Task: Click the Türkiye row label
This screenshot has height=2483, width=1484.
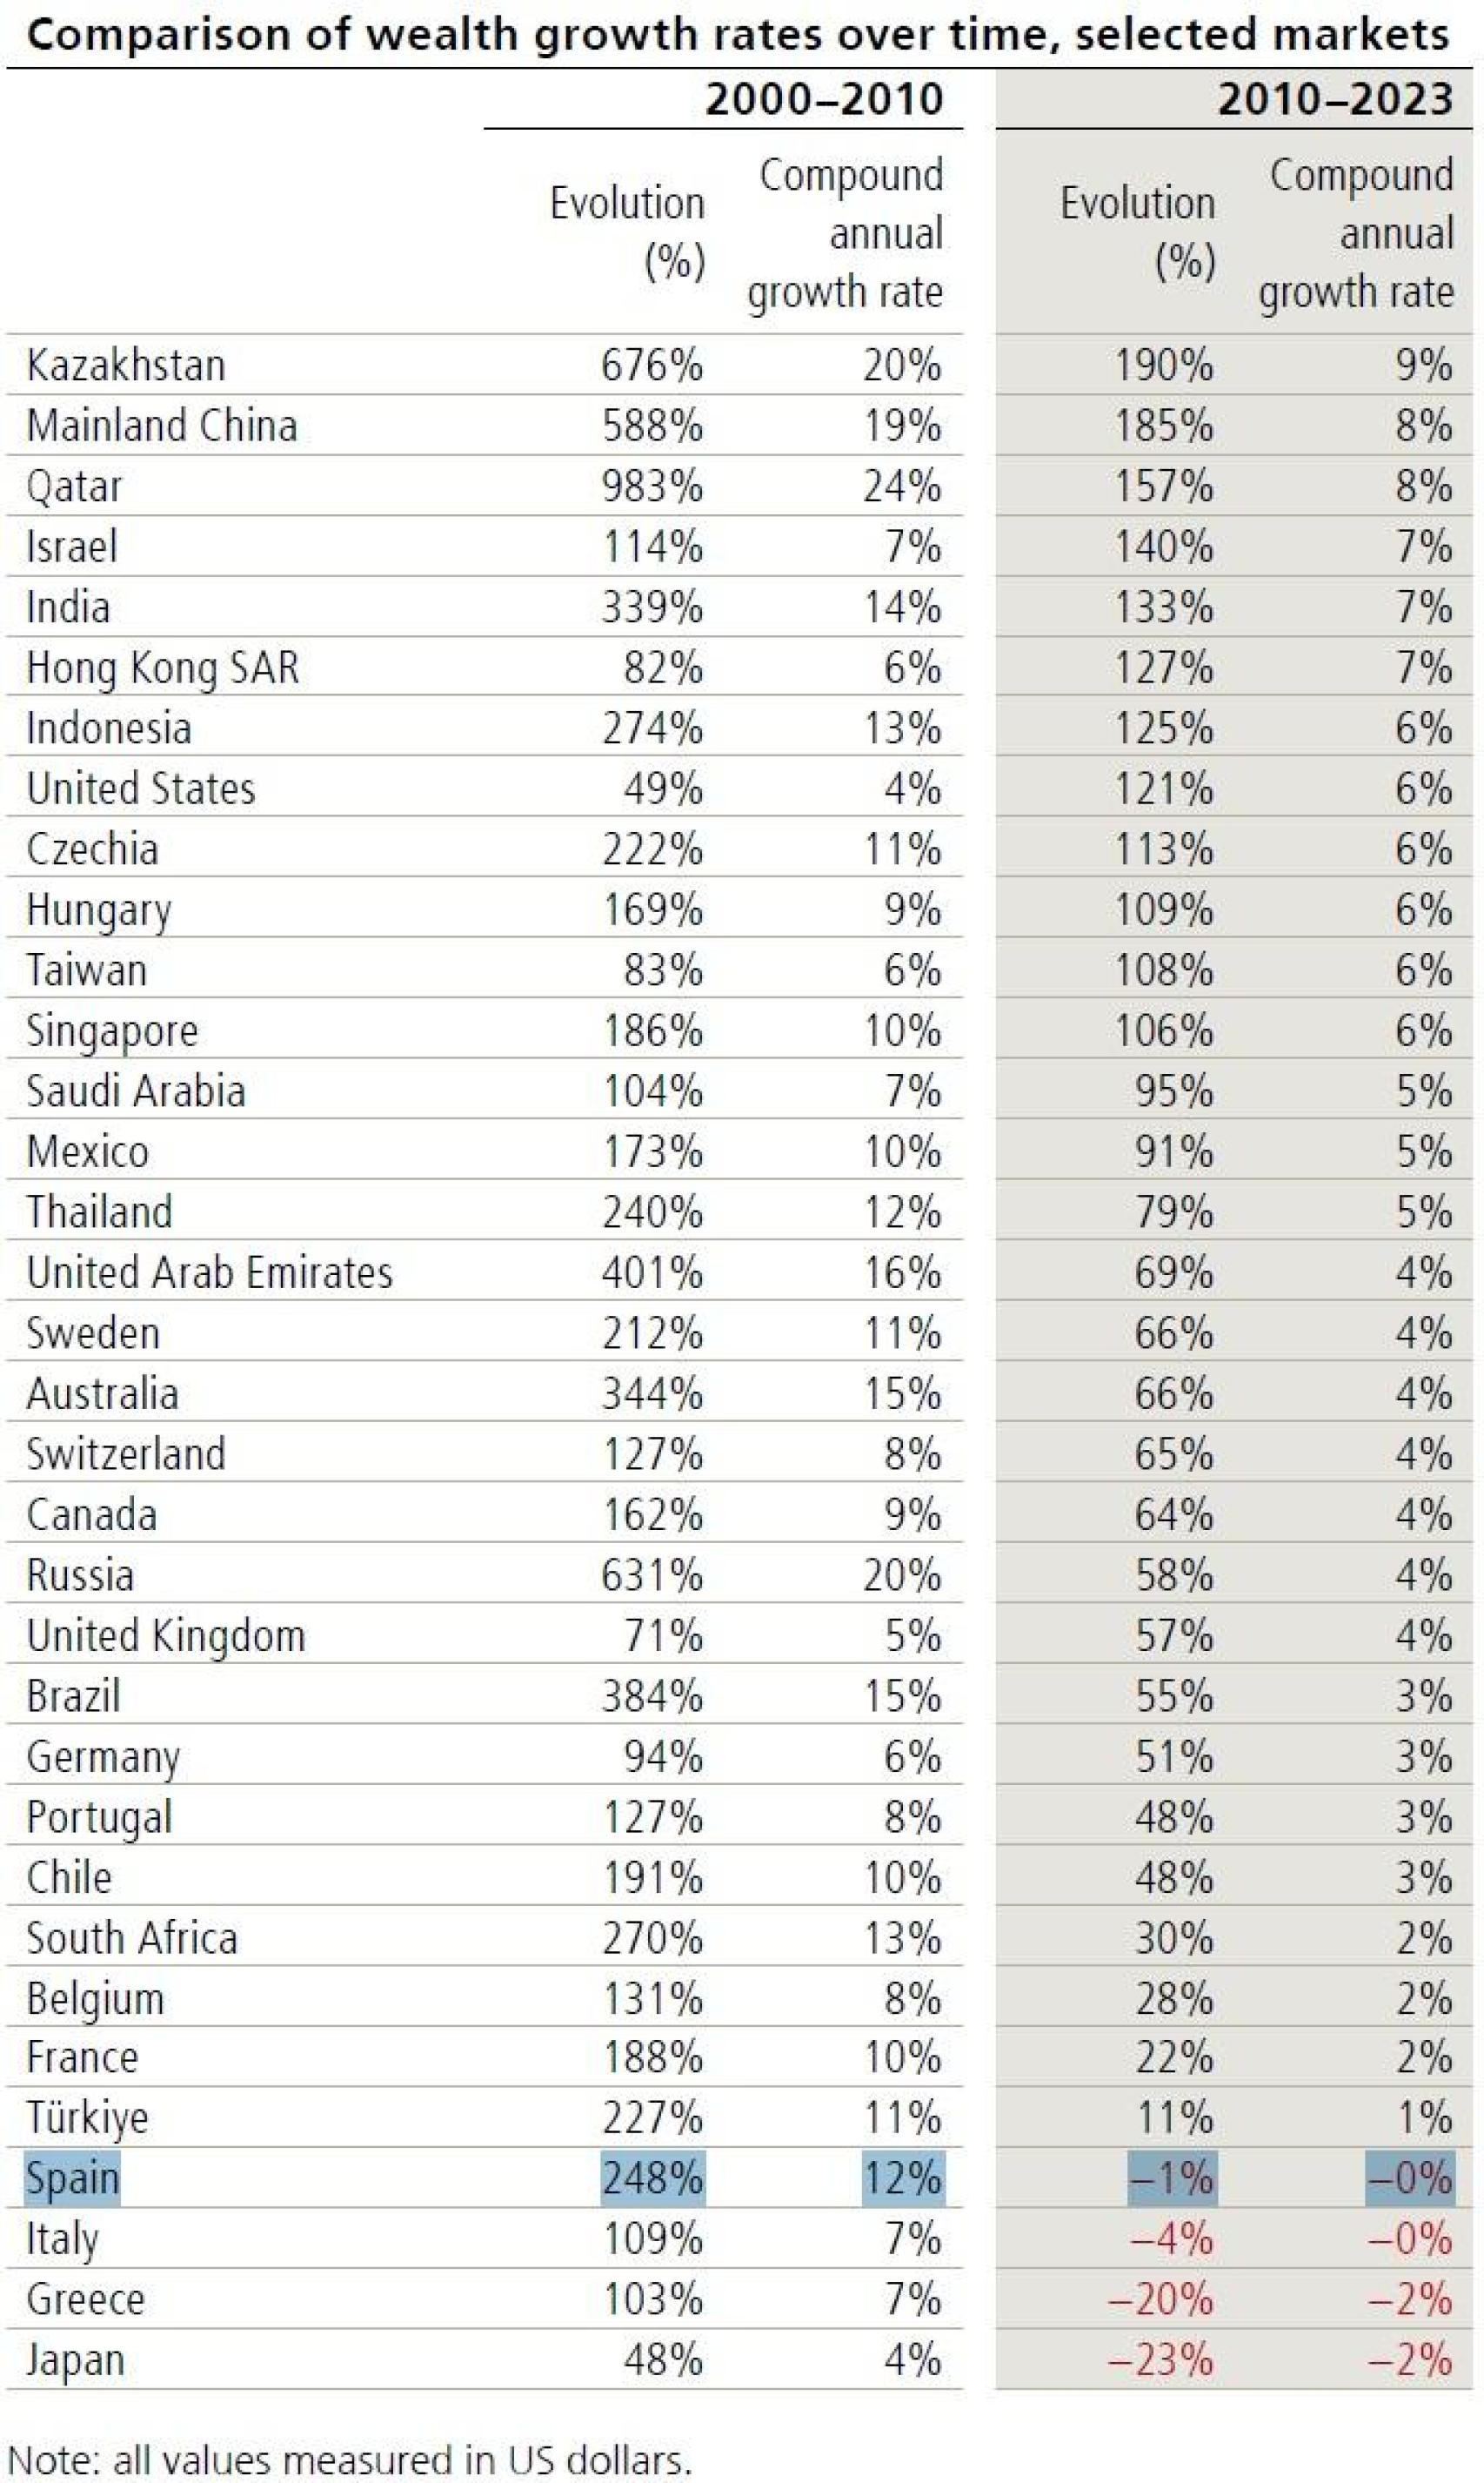Action: 87,2117
